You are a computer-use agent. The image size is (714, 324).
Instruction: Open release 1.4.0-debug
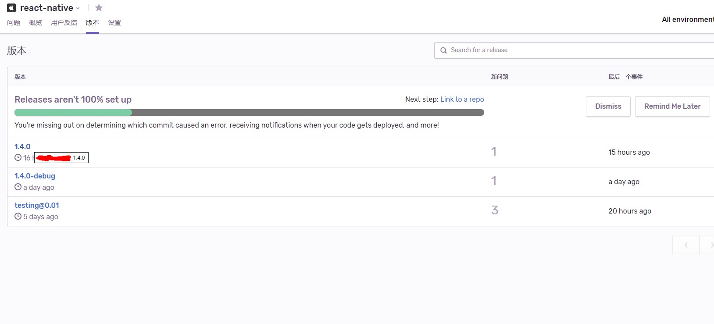[x=35, y=176]
